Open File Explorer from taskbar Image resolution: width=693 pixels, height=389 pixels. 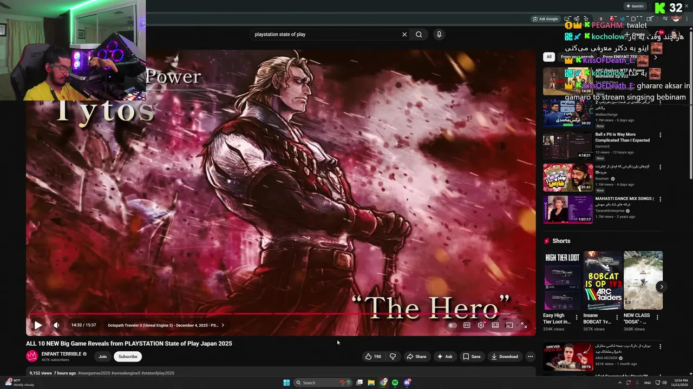pos(371,383)
